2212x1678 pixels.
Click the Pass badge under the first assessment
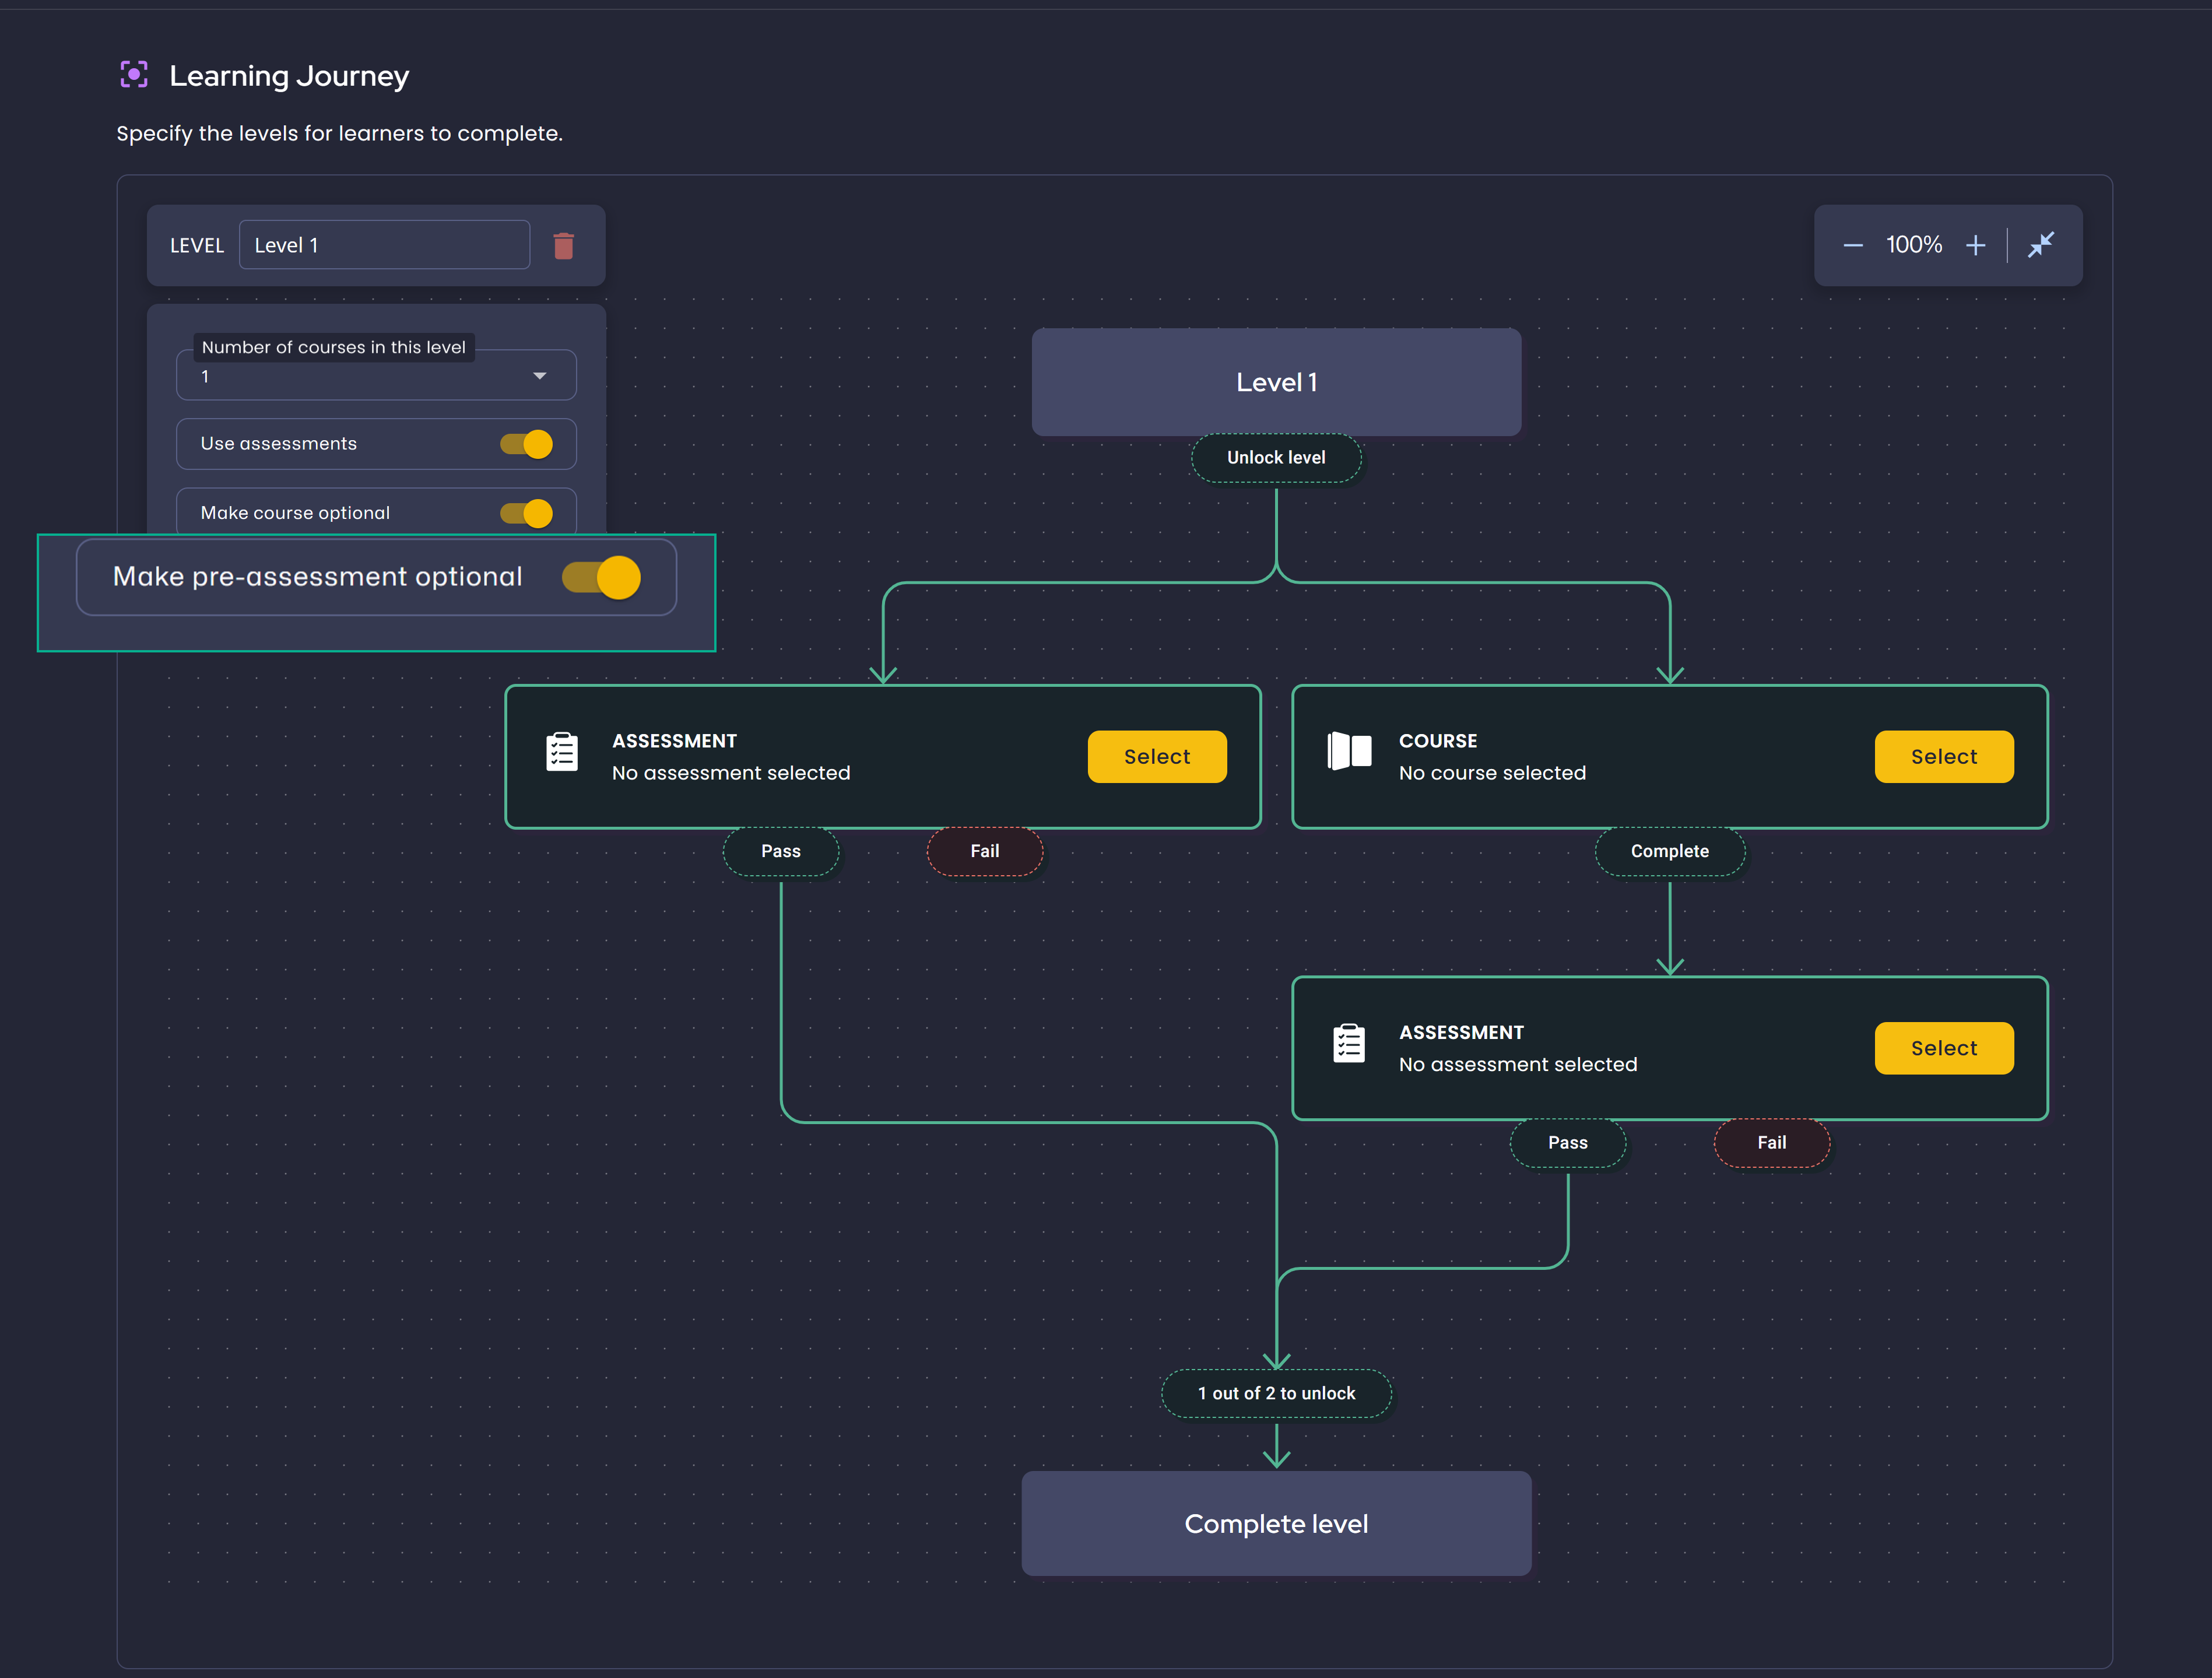[780, 851]
